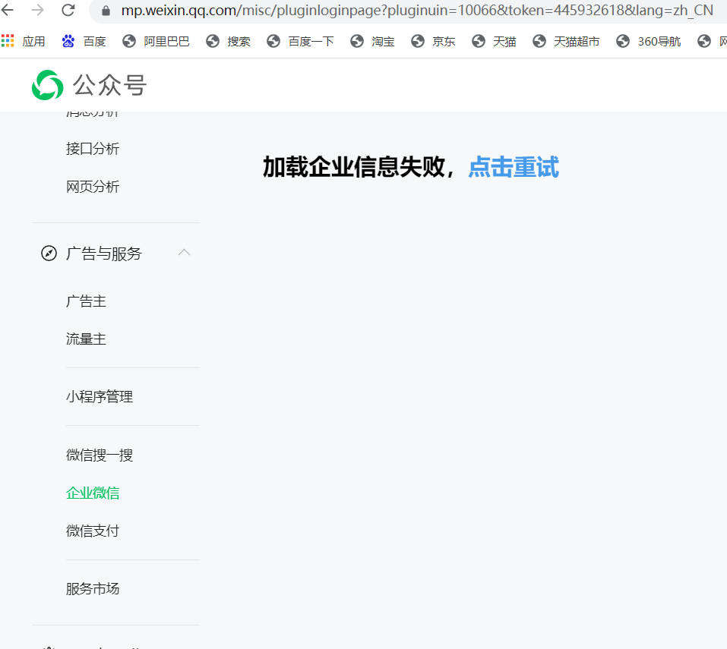Open the 淘宝 bookmark
This screenshot has height=649, width=727.
(x=372, y=41)
